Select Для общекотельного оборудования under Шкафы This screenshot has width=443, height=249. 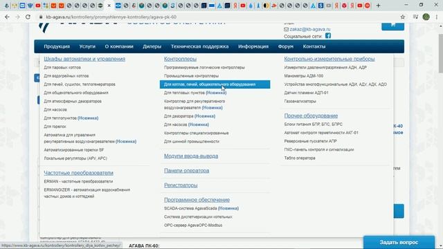[x=76, y=93]
